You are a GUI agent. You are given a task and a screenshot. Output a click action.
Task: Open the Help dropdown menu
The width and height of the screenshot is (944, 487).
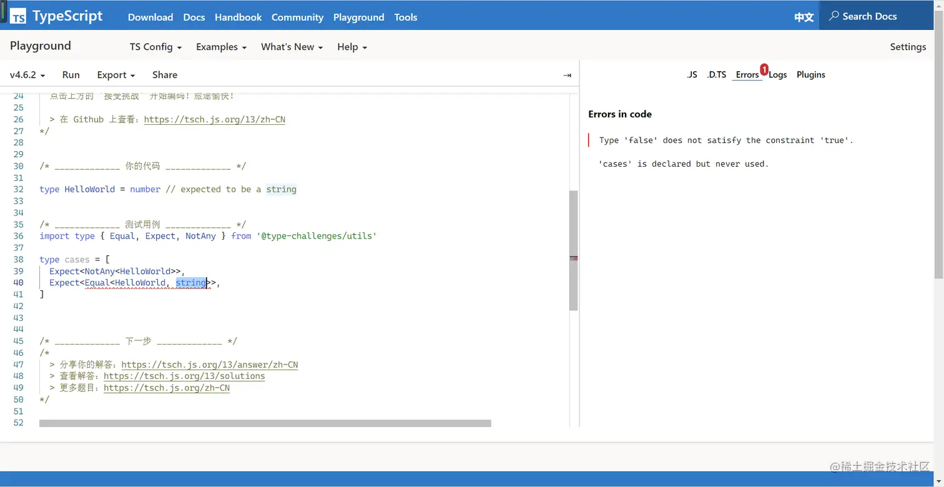pos(352,47)
